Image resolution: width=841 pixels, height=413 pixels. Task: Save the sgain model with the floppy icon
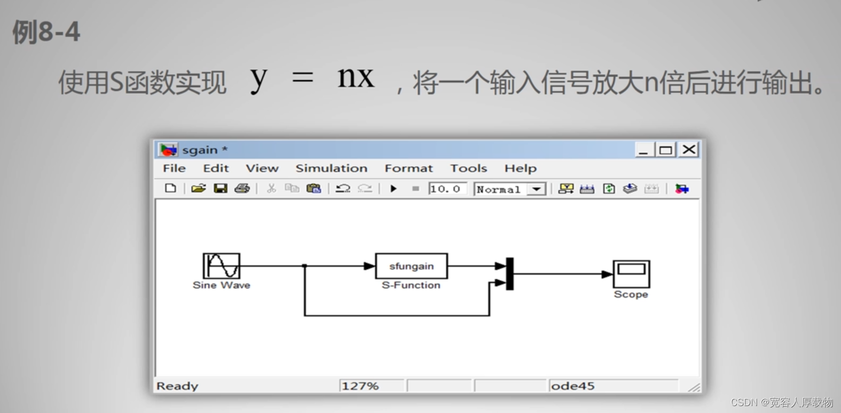(x=221, y=188)
